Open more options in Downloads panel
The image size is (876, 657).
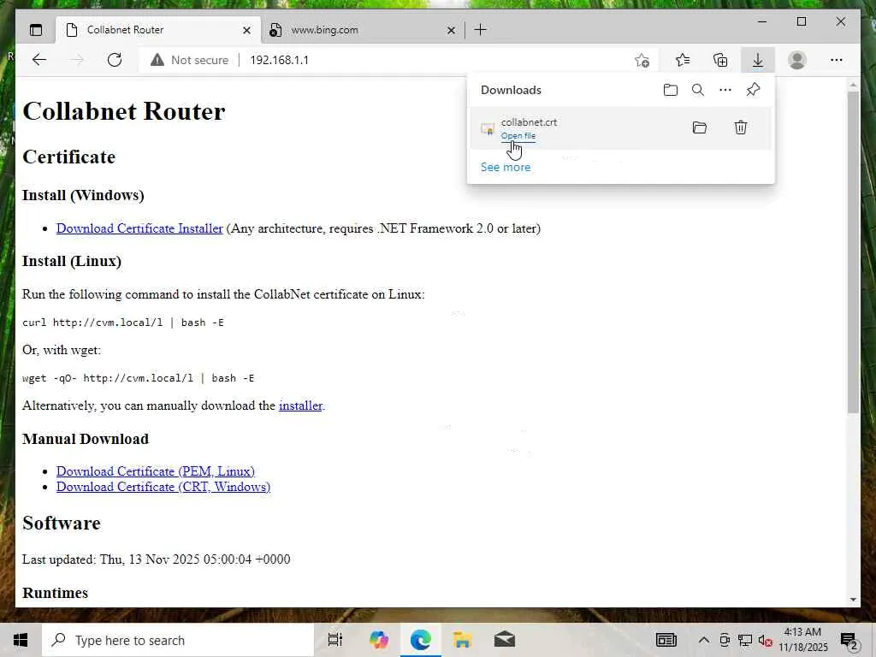(725, 90)
